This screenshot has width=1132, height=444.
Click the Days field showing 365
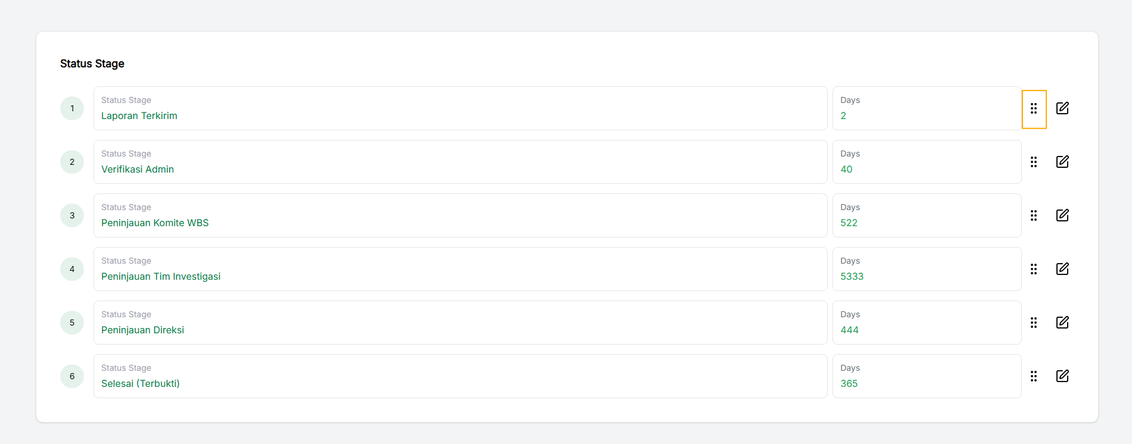click(926, 377)
